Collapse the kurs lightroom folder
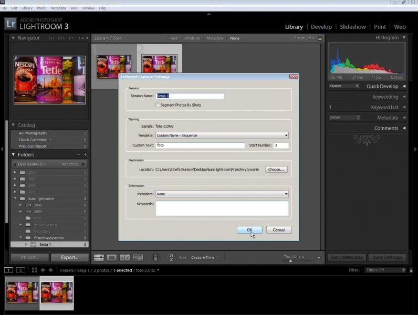 [x=15, y=198]
